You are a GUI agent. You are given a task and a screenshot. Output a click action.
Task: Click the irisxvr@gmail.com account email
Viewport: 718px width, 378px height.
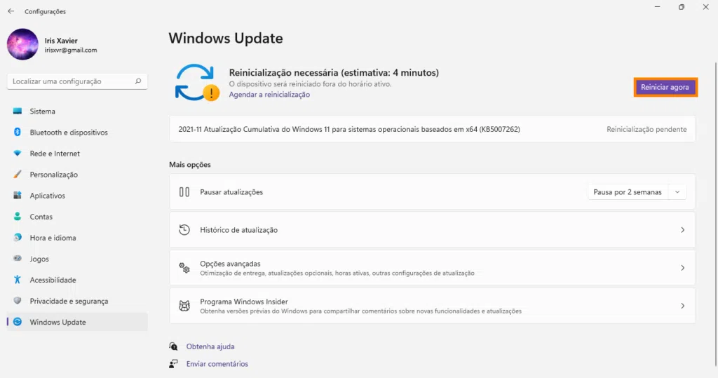point(71,50)
